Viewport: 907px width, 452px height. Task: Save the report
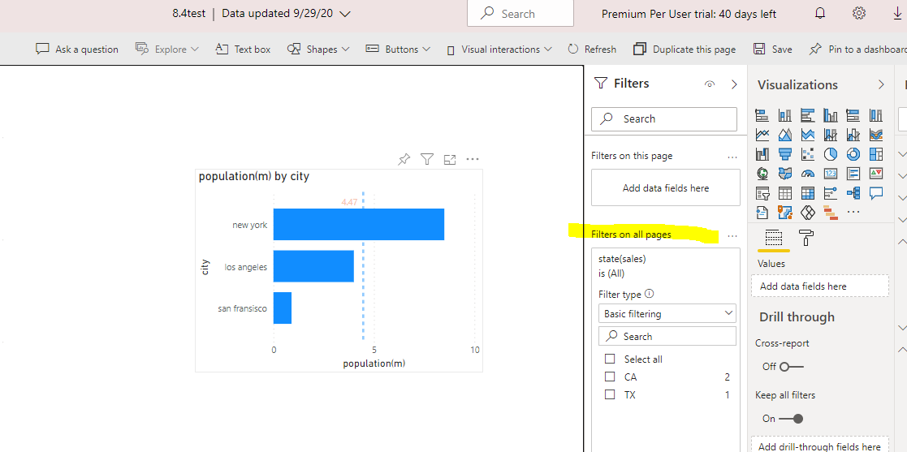point(773,50)
